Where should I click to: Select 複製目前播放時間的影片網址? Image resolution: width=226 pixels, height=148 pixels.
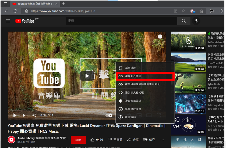145,84
